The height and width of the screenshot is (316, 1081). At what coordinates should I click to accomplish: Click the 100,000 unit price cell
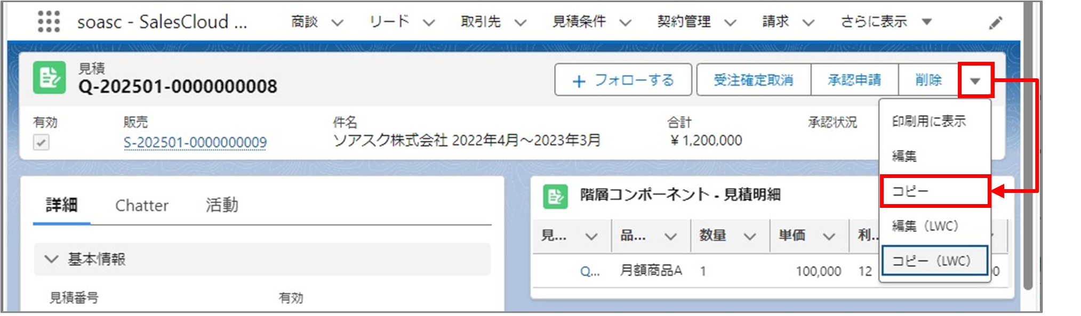click(x=819, y=271)
